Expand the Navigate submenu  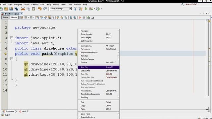point(99,31)
